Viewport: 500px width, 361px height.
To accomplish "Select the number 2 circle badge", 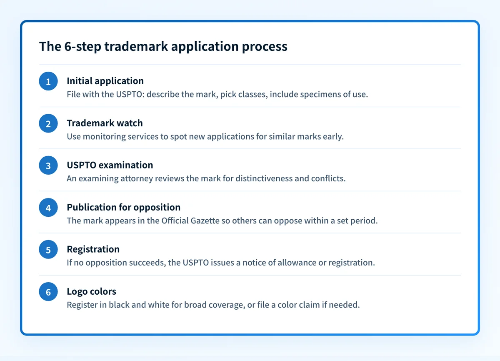I will tap(48, 123).
